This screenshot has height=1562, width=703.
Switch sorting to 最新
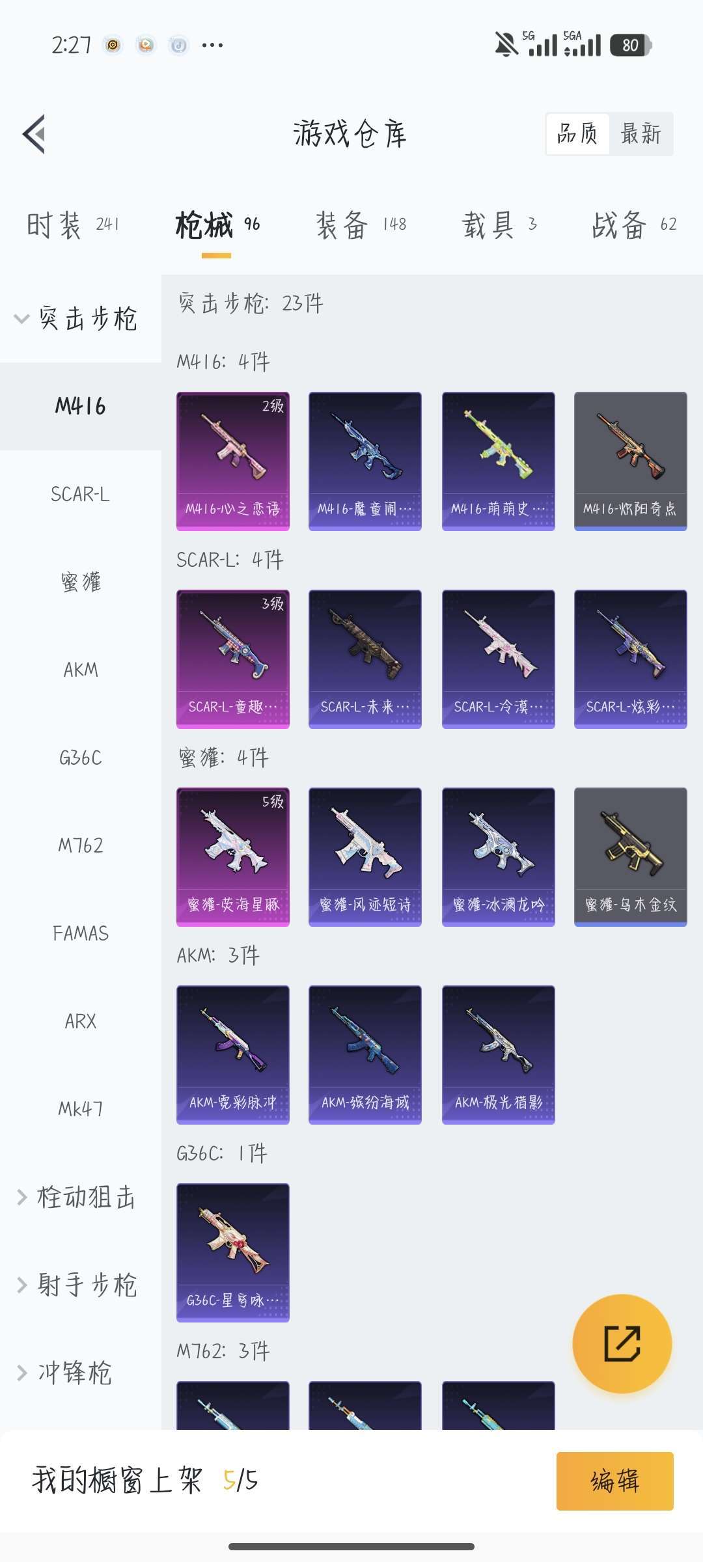point(641,134)
